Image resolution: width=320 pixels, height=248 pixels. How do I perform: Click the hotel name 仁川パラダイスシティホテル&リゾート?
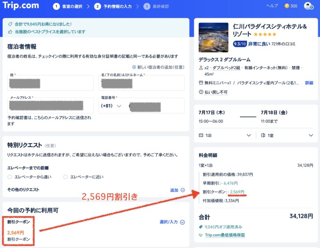270,30
